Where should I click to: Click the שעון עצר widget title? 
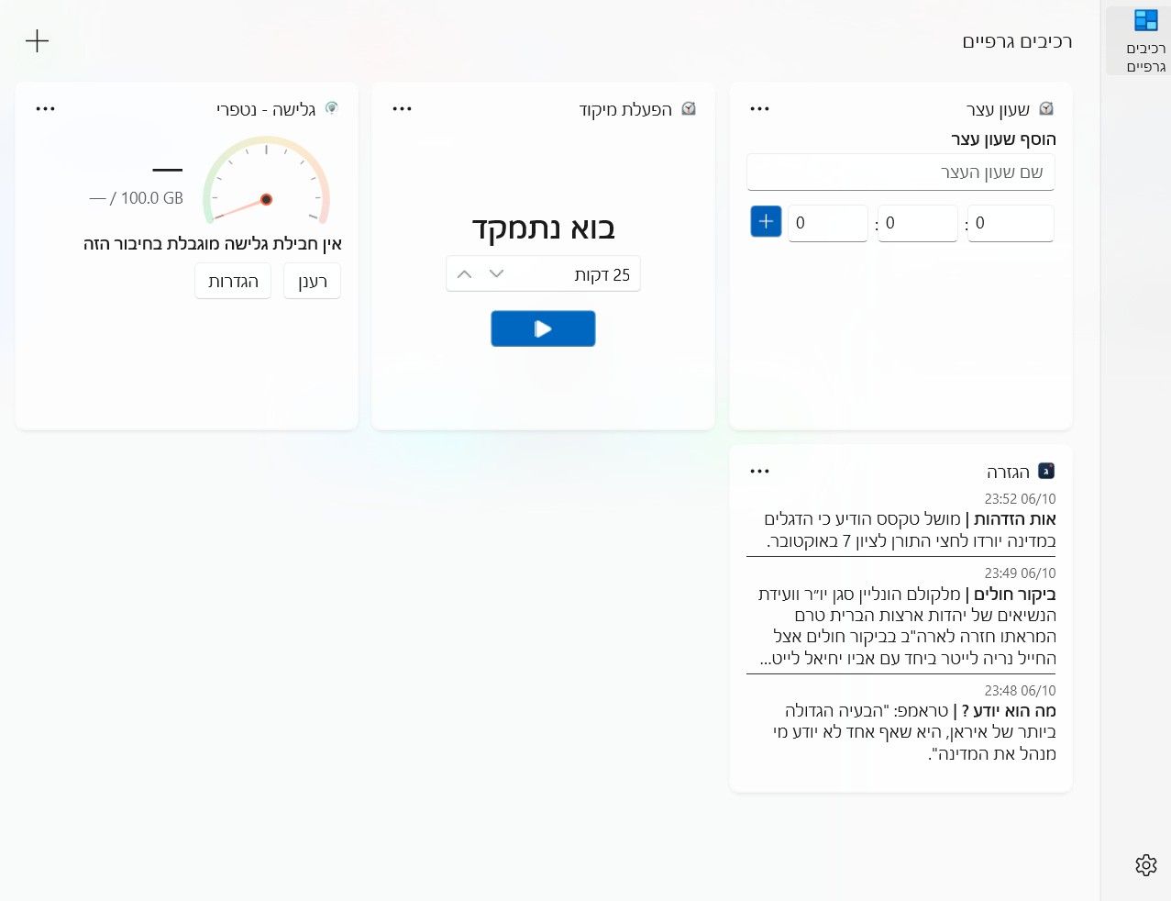pos(998,110)
